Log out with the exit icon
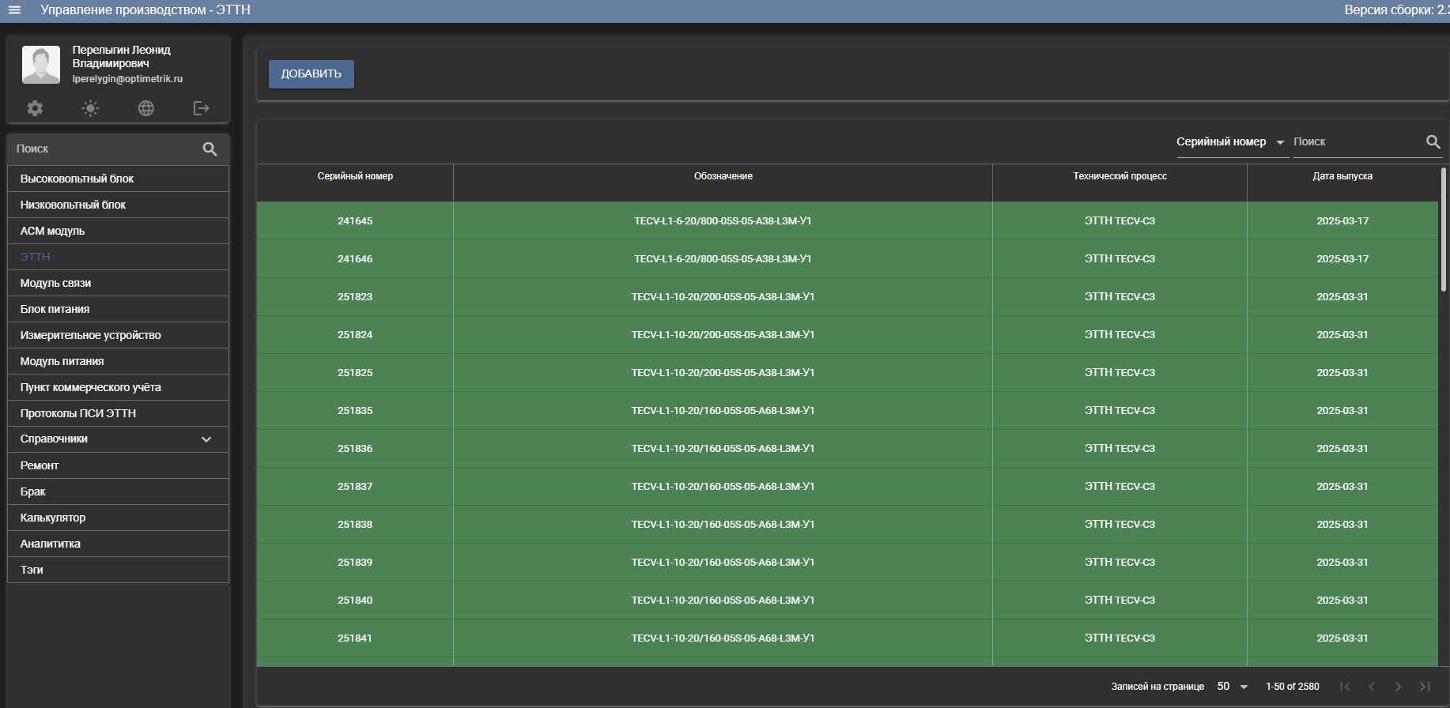 (202, 108)
